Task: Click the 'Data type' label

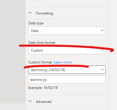Action: coord(36,23)
